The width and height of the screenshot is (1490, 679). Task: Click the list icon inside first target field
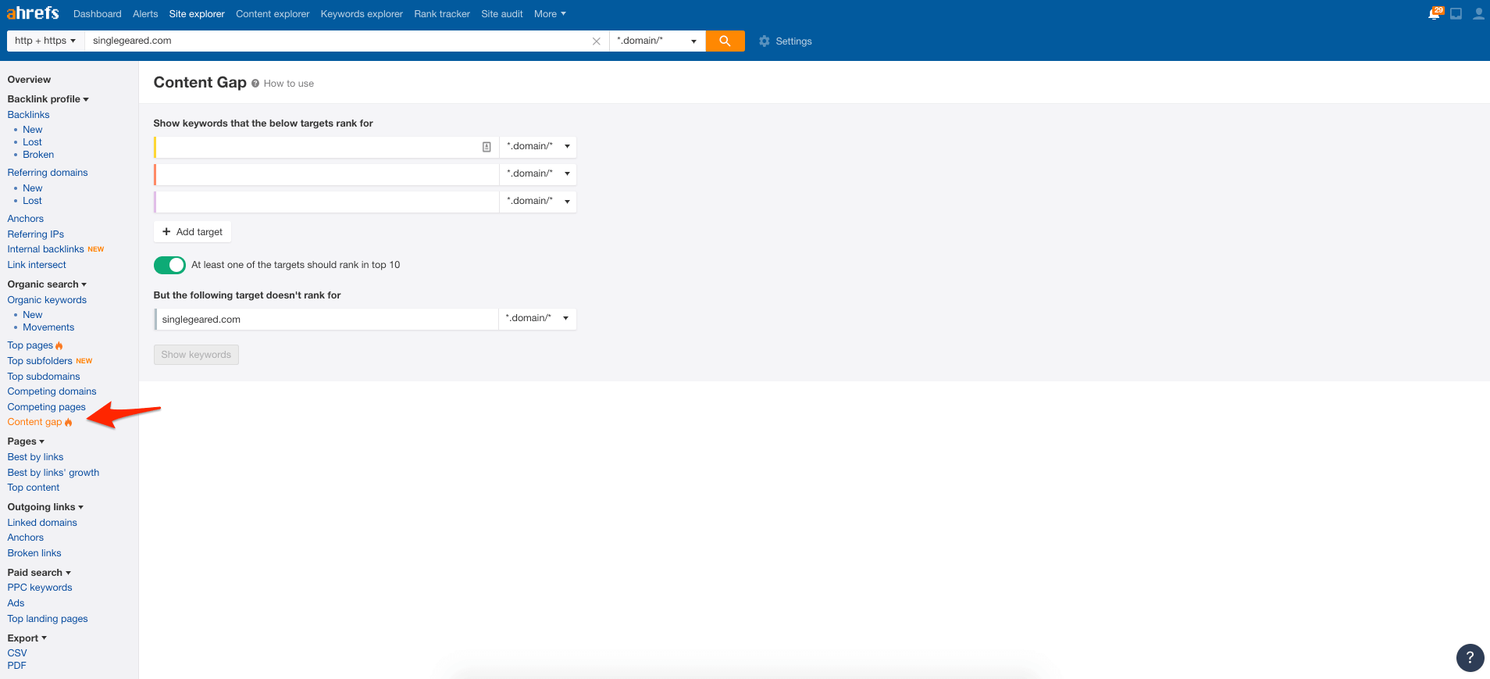point(487,147)
